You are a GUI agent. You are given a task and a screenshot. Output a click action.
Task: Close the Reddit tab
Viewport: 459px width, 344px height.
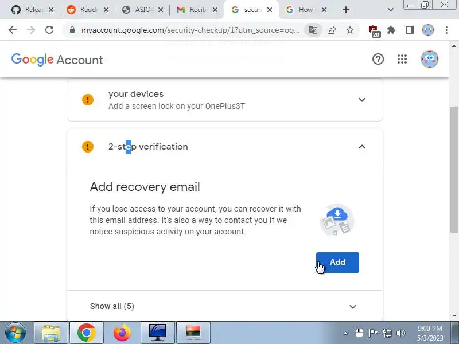click(x=106, y=10)
